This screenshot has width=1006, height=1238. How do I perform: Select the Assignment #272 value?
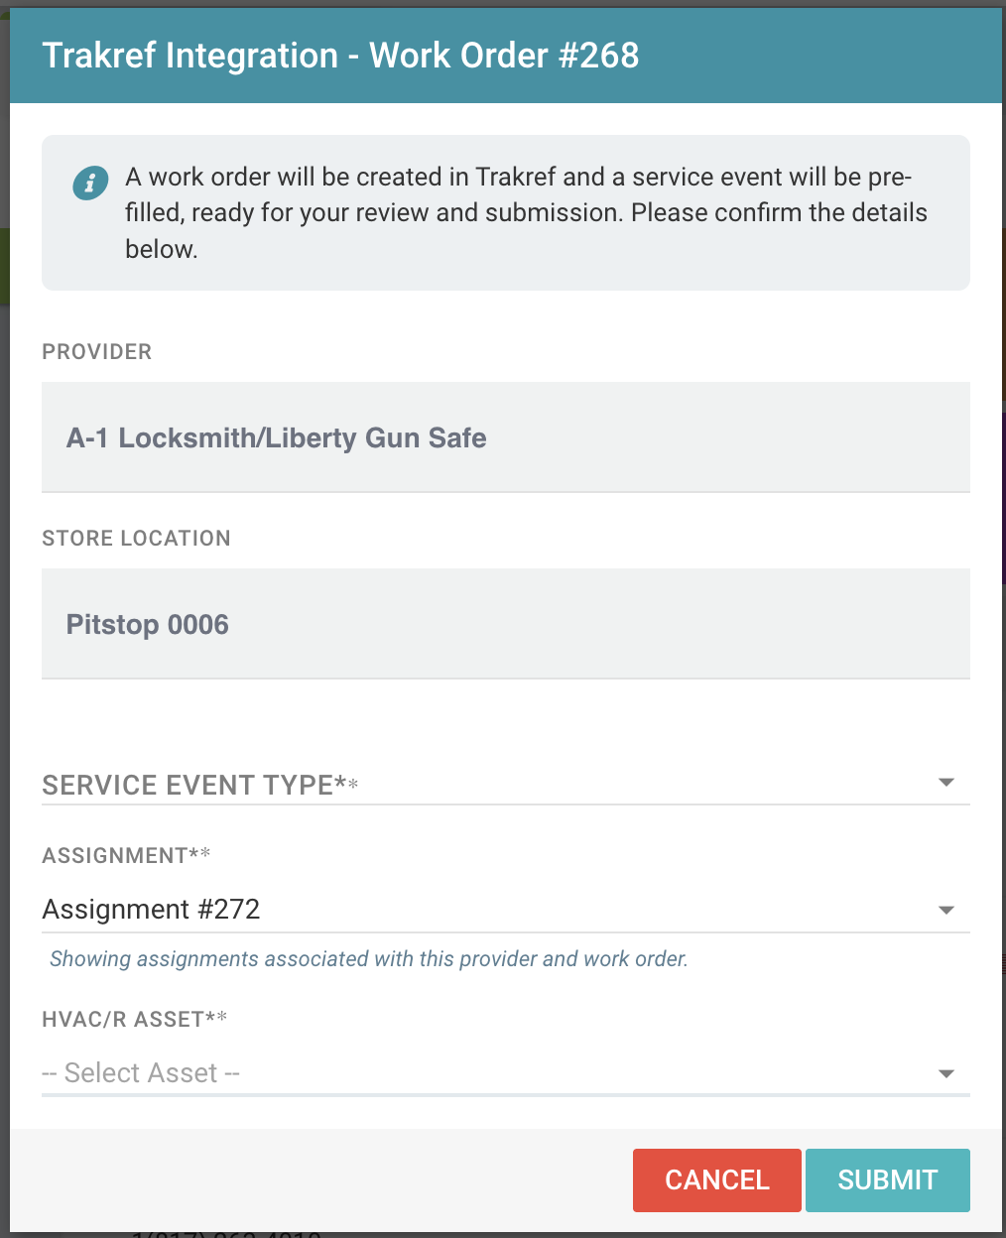(151, 910)
